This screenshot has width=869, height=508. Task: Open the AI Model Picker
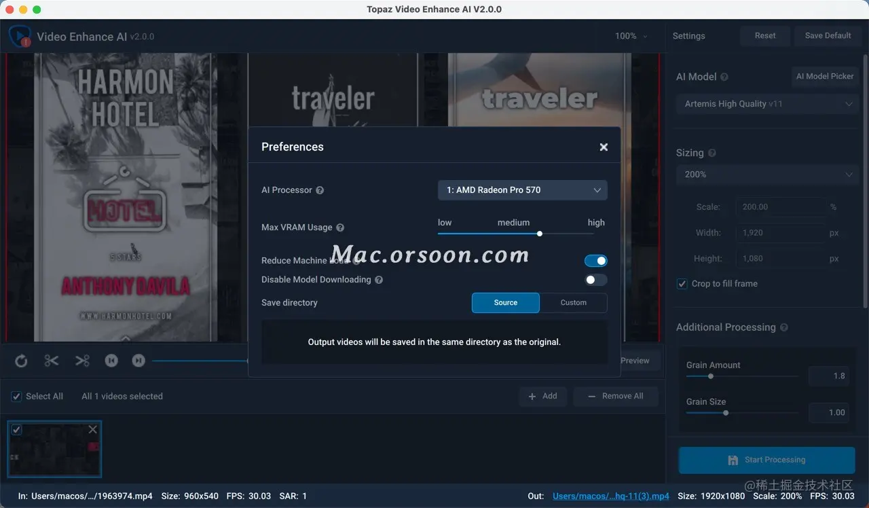[x=825, y=77]
